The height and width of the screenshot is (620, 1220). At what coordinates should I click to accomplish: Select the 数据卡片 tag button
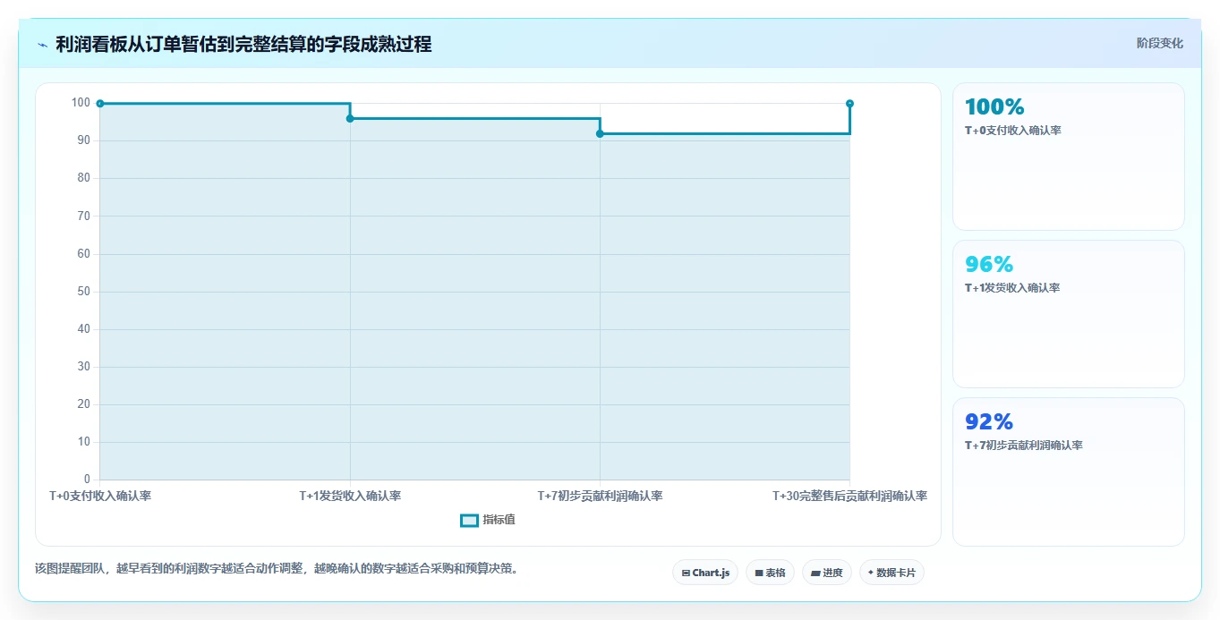(x=892, y=573)
